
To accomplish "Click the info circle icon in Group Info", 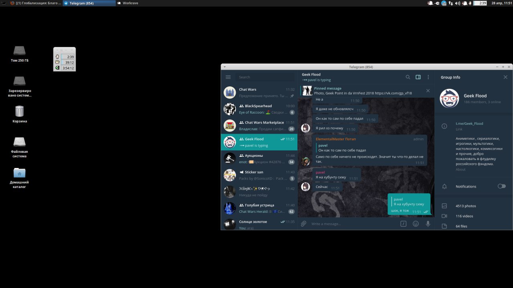I will [x=444, y=126].
